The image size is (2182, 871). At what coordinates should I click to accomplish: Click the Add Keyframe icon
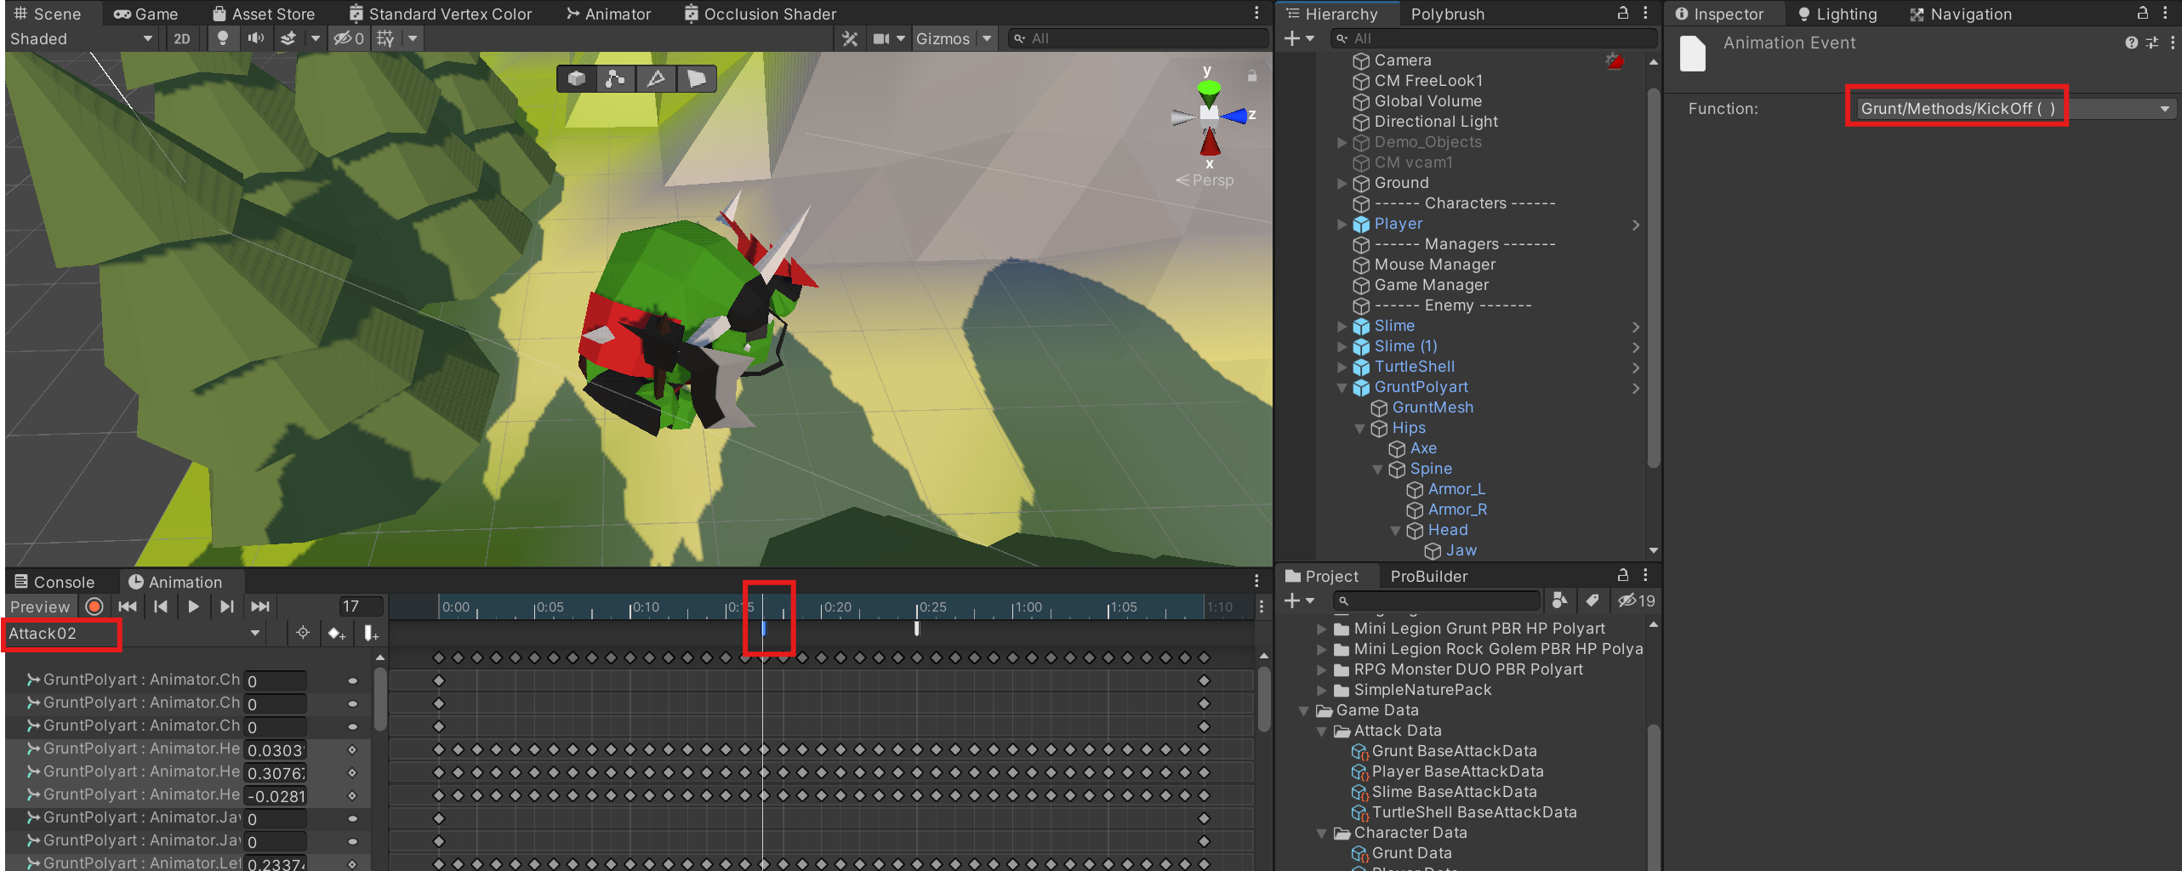click(x=337, y=633)
